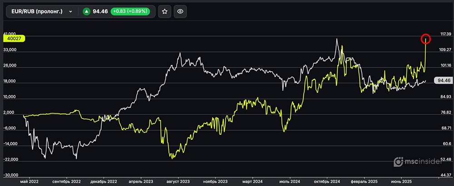Click the 68.71 right axis value

(x=446, y=128)
